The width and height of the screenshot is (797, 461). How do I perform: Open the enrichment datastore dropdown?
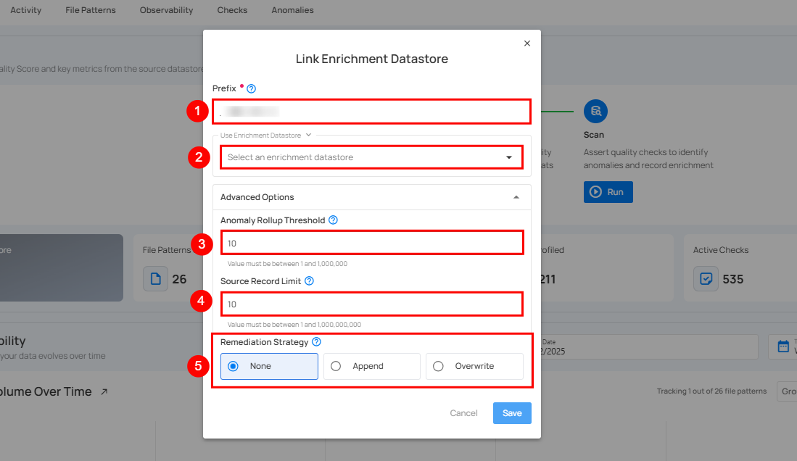pyautogui.click(x=371, y=157)
